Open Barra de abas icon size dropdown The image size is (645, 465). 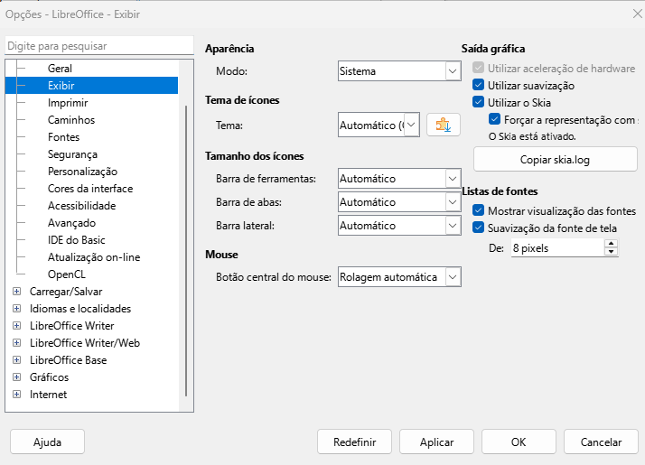tap(399, 202)
